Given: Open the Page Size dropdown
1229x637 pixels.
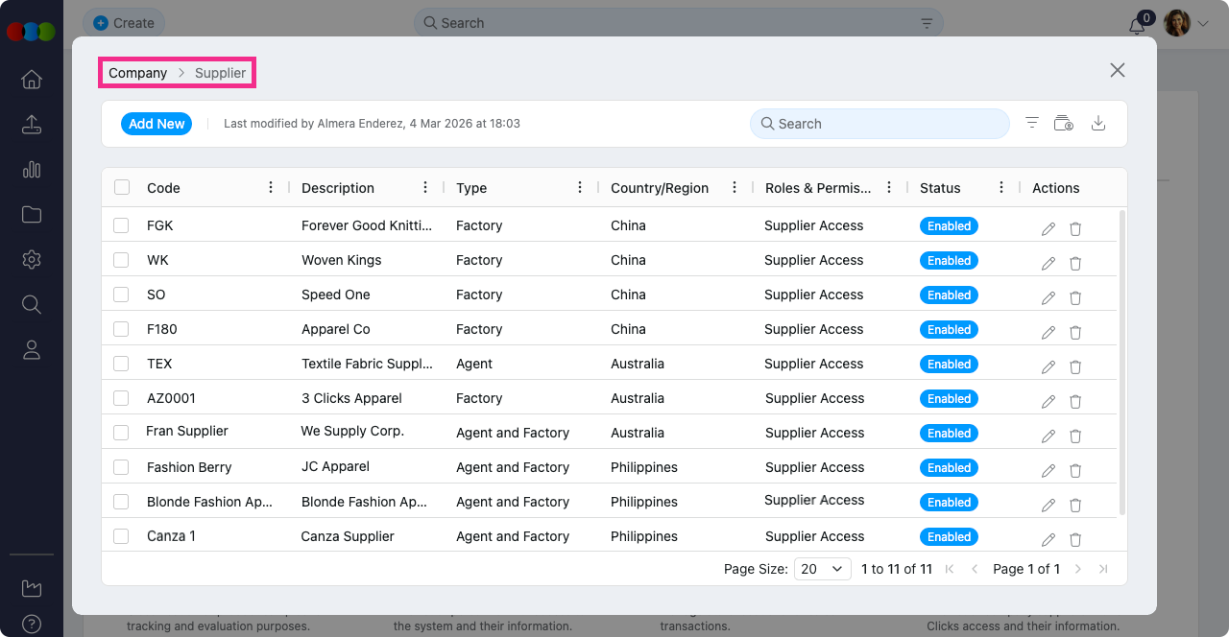Looking at the screenshot, I should pyautogui.click(x=823, y=569).
